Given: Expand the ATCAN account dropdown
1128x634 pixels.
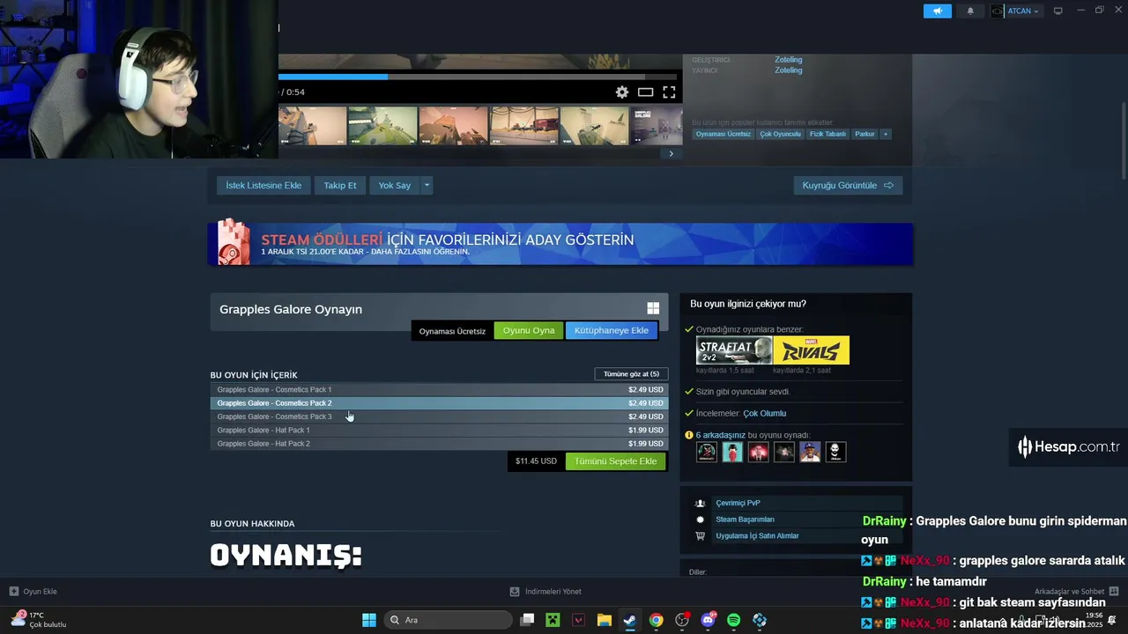Looking at the screenshot, I should coord(1016,11).
